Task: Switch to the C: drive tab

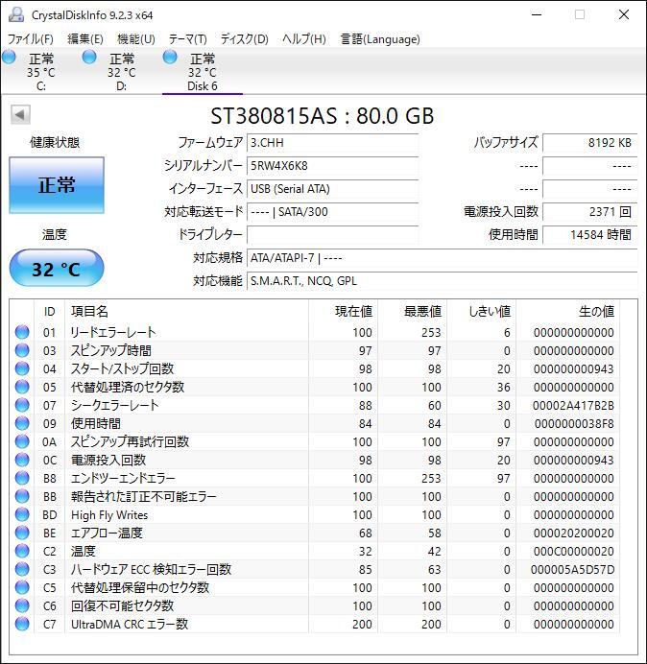Action: (x=40, y=72)
